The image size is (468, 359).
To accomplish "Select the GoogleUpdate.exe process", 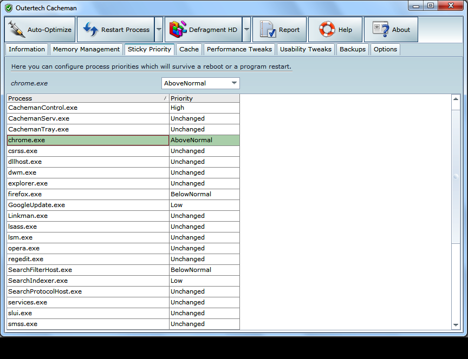I will pyautogui.click(x=88, y=205).
